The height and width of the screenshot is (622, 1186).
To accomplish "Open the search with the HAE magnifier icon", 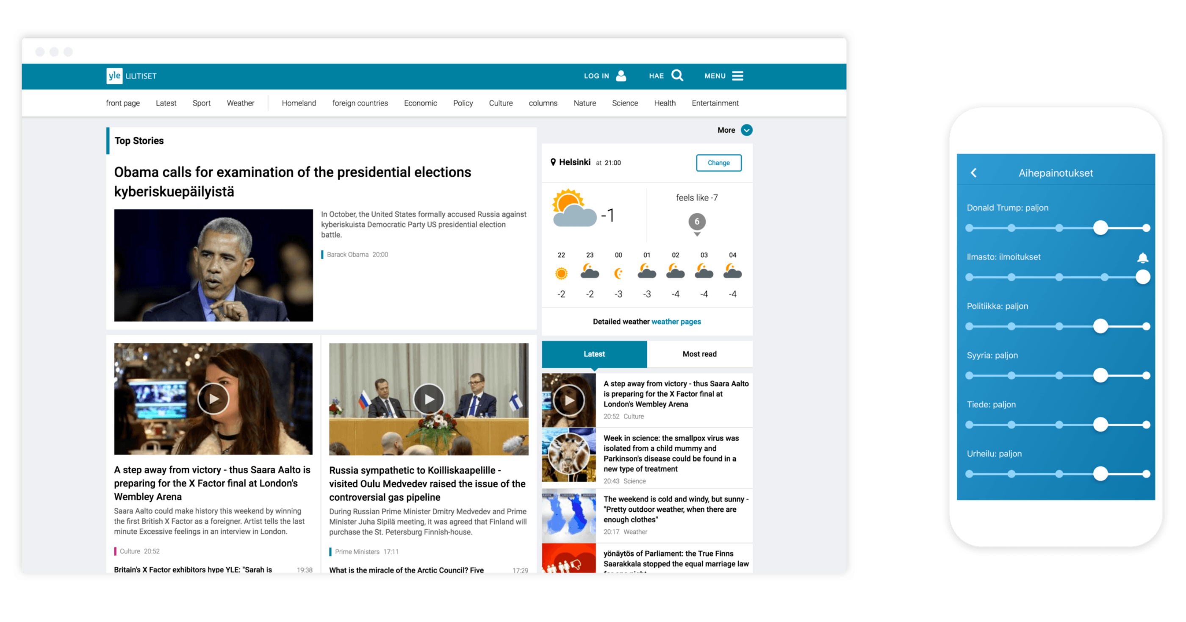I will point(677,75).
